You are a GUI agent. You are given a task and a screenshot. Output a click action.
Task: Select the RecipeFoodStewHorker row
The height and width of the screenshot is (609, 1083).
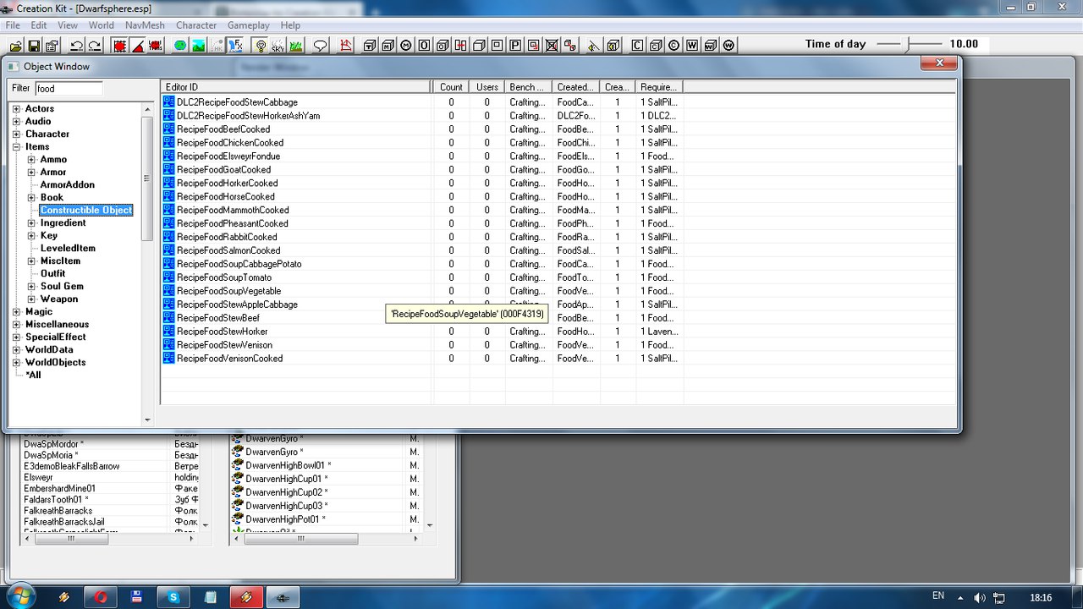coord(558,332)
